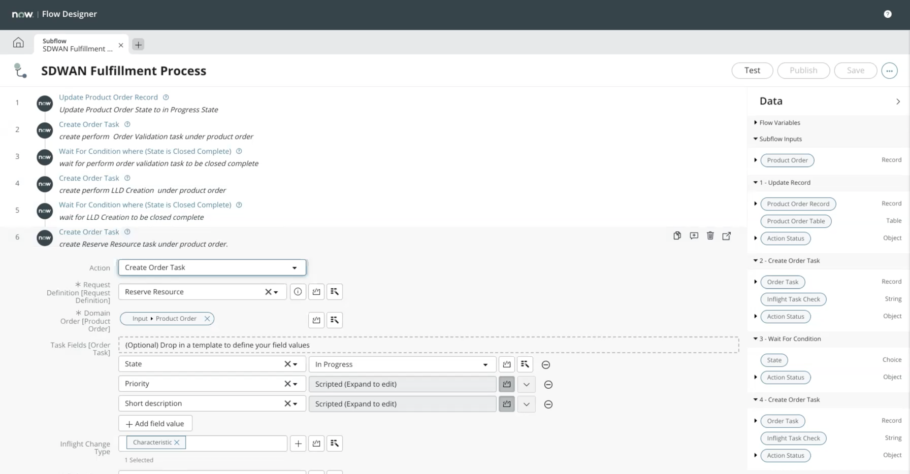Open Reserve Resource request definition dropdown

(276, 292)
